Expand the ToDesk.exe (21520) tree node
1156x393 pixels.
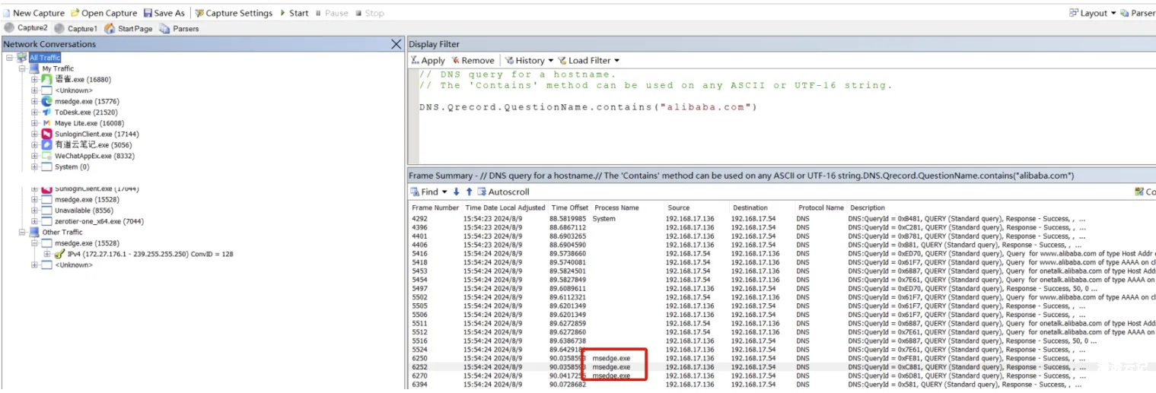34,113
